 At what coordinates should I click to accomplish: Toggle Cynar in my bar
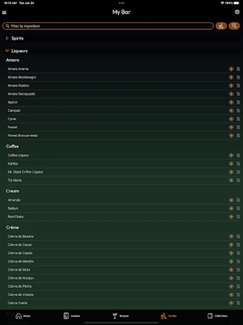(x=231, y=119)
